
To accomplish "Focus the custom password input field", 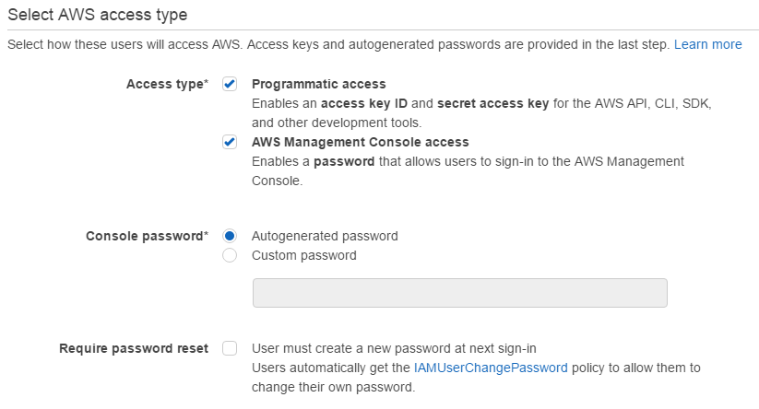I will click(460, 293).
